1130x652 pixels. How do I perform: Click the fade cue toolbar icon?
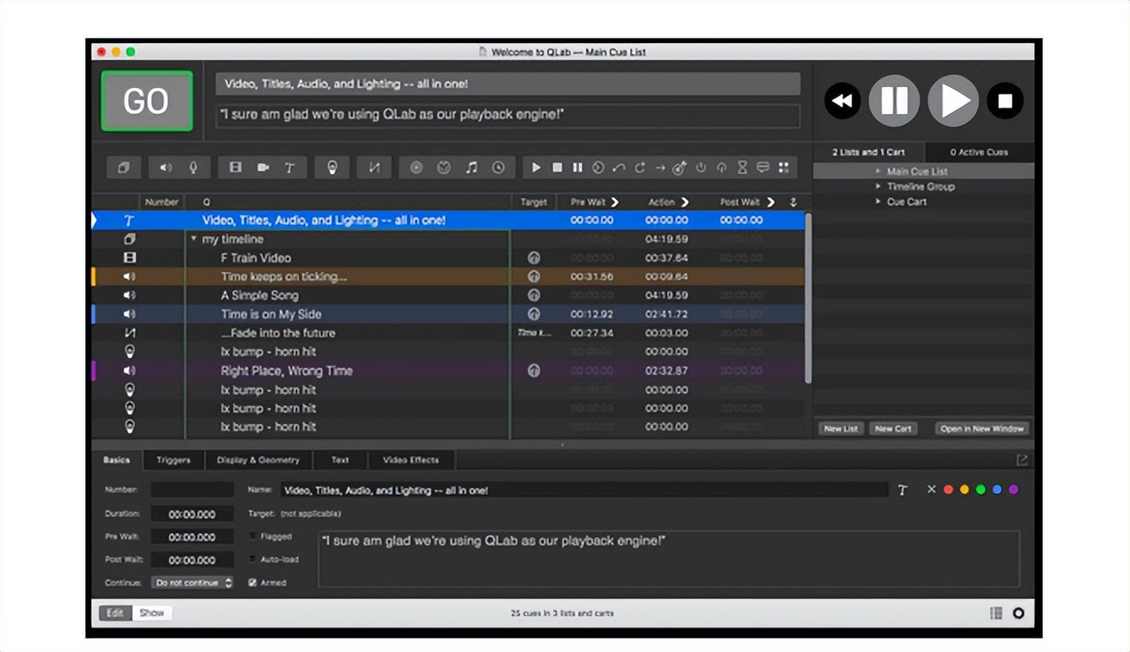tap(374, 167)
